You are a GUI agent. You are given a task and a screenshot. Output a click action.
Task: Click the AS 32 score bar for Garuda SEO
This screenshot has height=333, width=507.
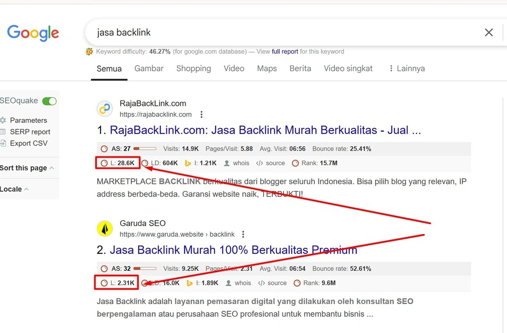pos(145,269)
